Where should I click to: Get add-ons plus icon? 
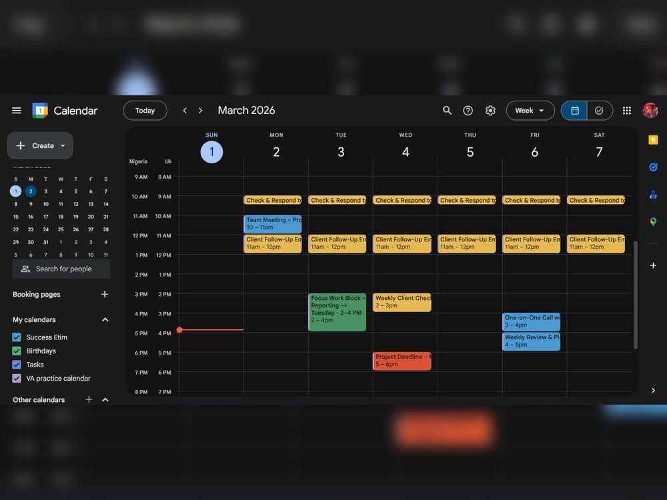pyautogui.click(x=653, y=265)
